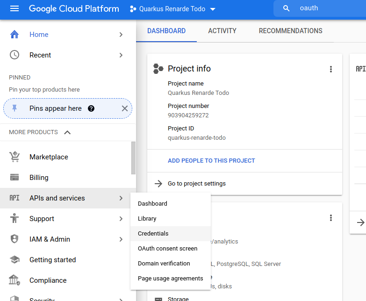
Task: Click the Google Cloud Platform logo text
Action: (x=74, y=8)
